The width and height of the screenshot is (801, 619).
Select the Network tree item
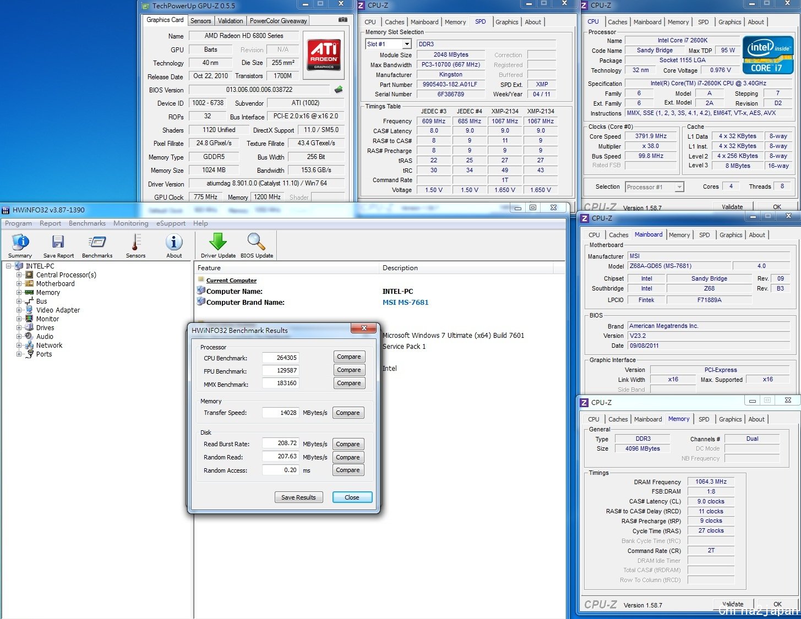pos(49,345)
